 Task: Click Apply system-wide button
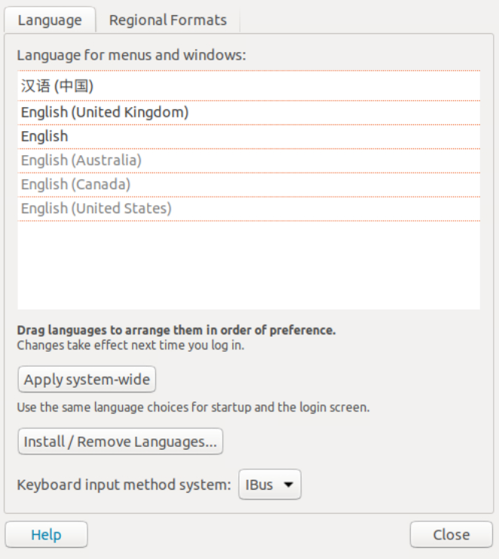pyautogui.click(x=87, y=379)
